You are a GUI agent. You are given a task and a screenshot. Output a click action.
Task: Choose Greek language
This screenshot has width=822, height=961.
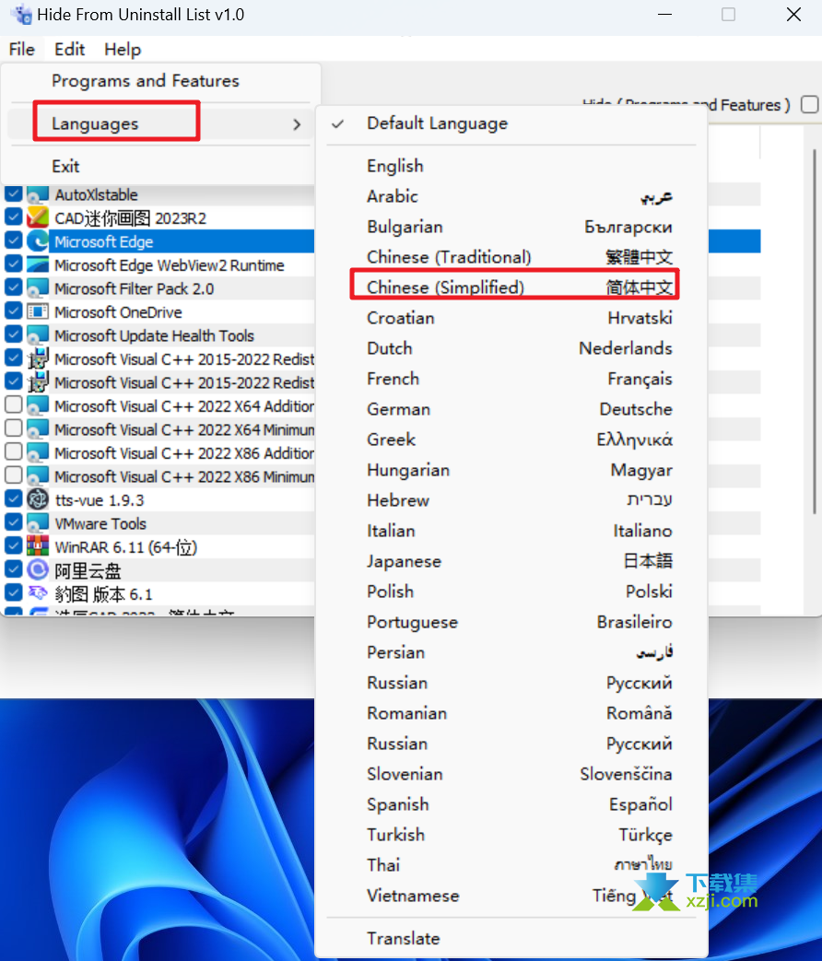(511, 439)
